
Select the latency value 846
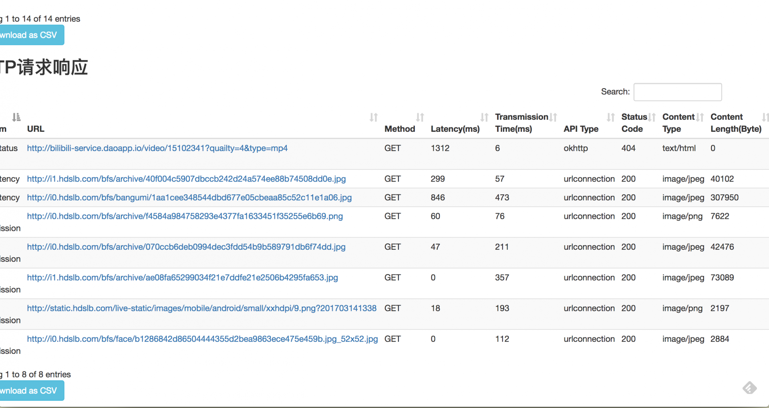click(x=438, y=198)
